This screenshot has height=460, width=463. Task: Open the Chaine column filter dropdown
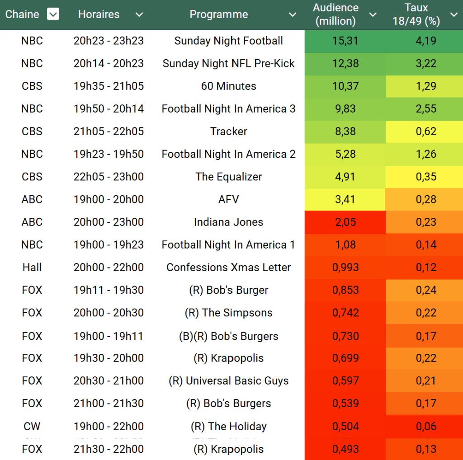[53, 14]
